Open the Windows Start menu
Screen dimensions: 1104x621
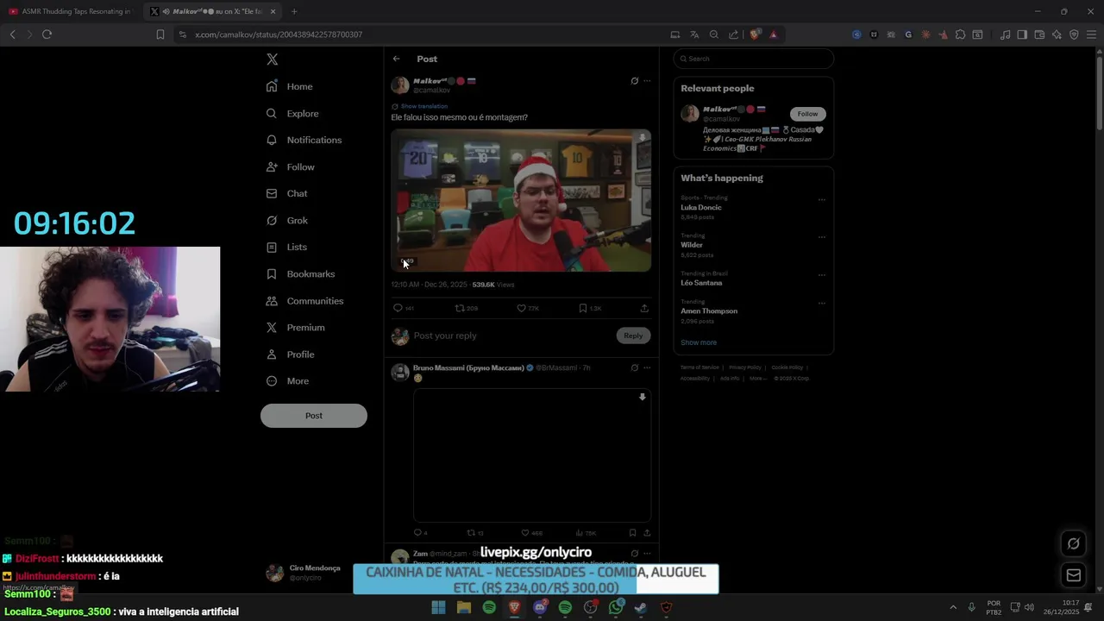pyautogui.click(x=438, y=607)
